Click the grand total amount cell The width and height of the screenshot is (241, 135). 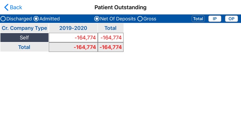[111, 47]
